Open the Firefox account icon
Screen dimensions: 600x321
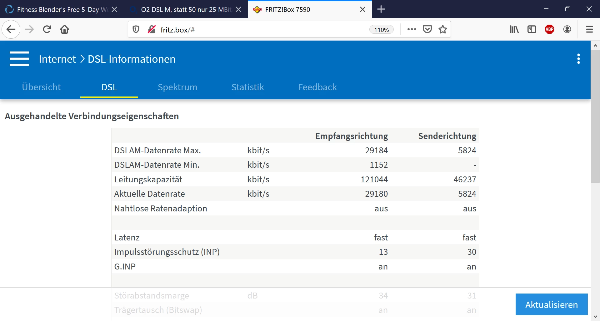567,29
